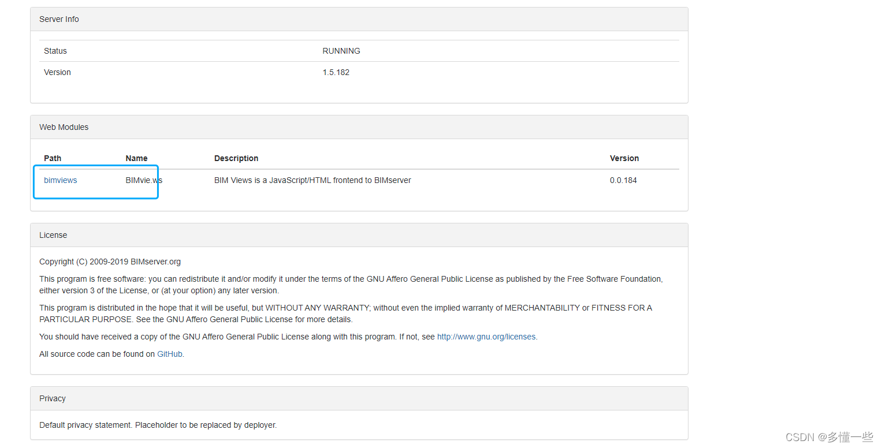The width and height of the screenshot is (882, 448).
Task: Click the Version row label in Server Info
Action: click(57, 72)
